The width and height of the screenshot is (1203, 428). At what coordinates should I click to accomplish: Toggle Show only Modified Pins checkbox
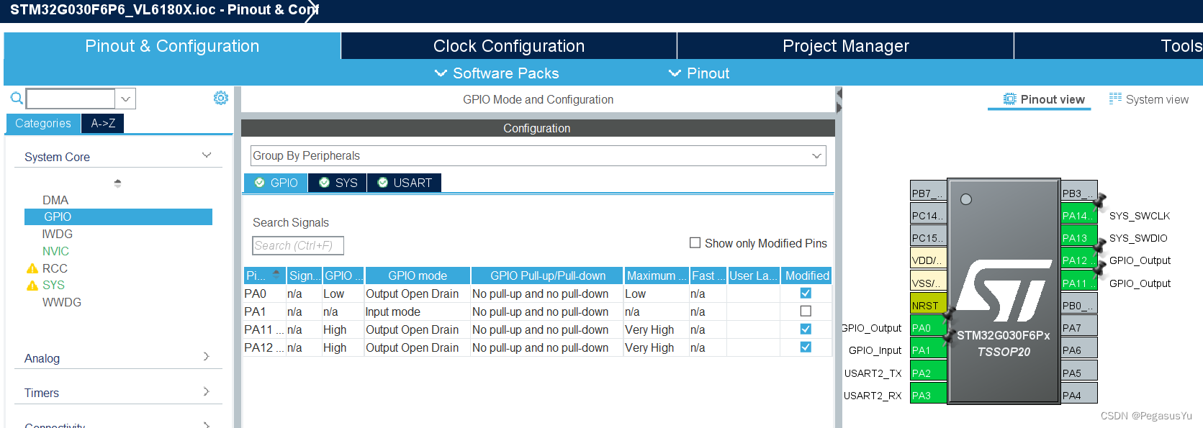[695, 242]
